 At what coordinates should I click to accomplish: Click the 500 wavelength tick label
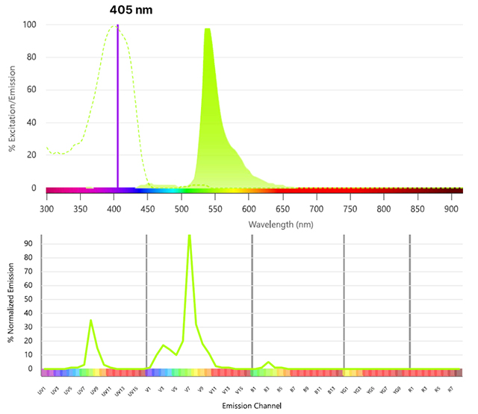tap(181, 209)
